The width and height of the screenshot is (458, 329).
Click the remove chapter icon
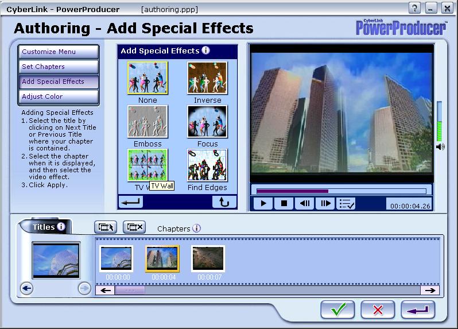pos(134,227)
